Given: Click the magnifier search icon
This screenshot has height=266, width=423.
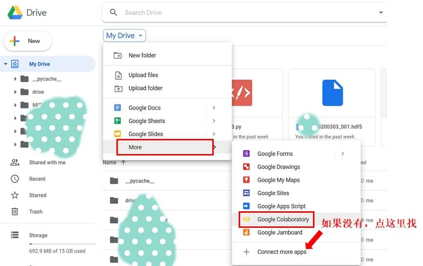Looking at the screenshot, I should click(113, 12).
